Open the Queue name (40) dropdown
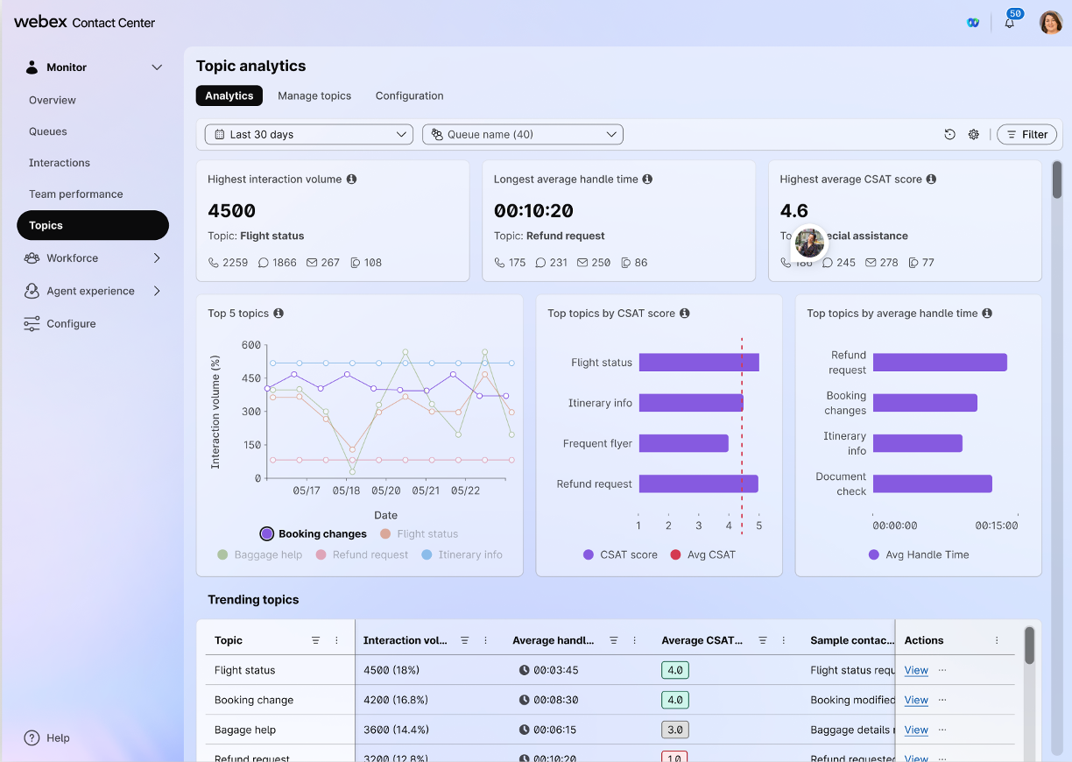1072x762 pixels. pyautogui.click(x=522, y=135)
